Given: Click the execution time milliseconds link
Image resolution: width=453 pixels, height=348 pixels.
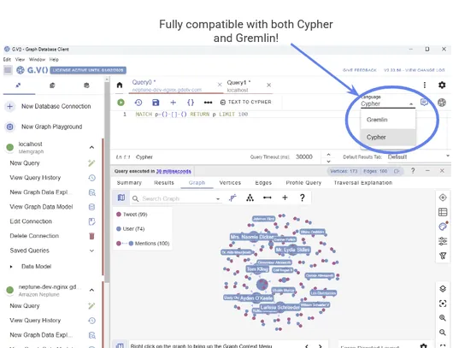Looking at the screenshot, I should pyautogui.click(x=174, y=171).
